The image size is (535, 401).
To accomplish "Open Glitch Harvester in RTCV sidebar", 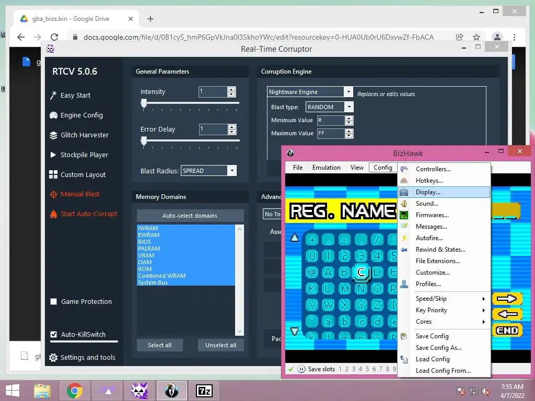I will (x=79, y=135).
